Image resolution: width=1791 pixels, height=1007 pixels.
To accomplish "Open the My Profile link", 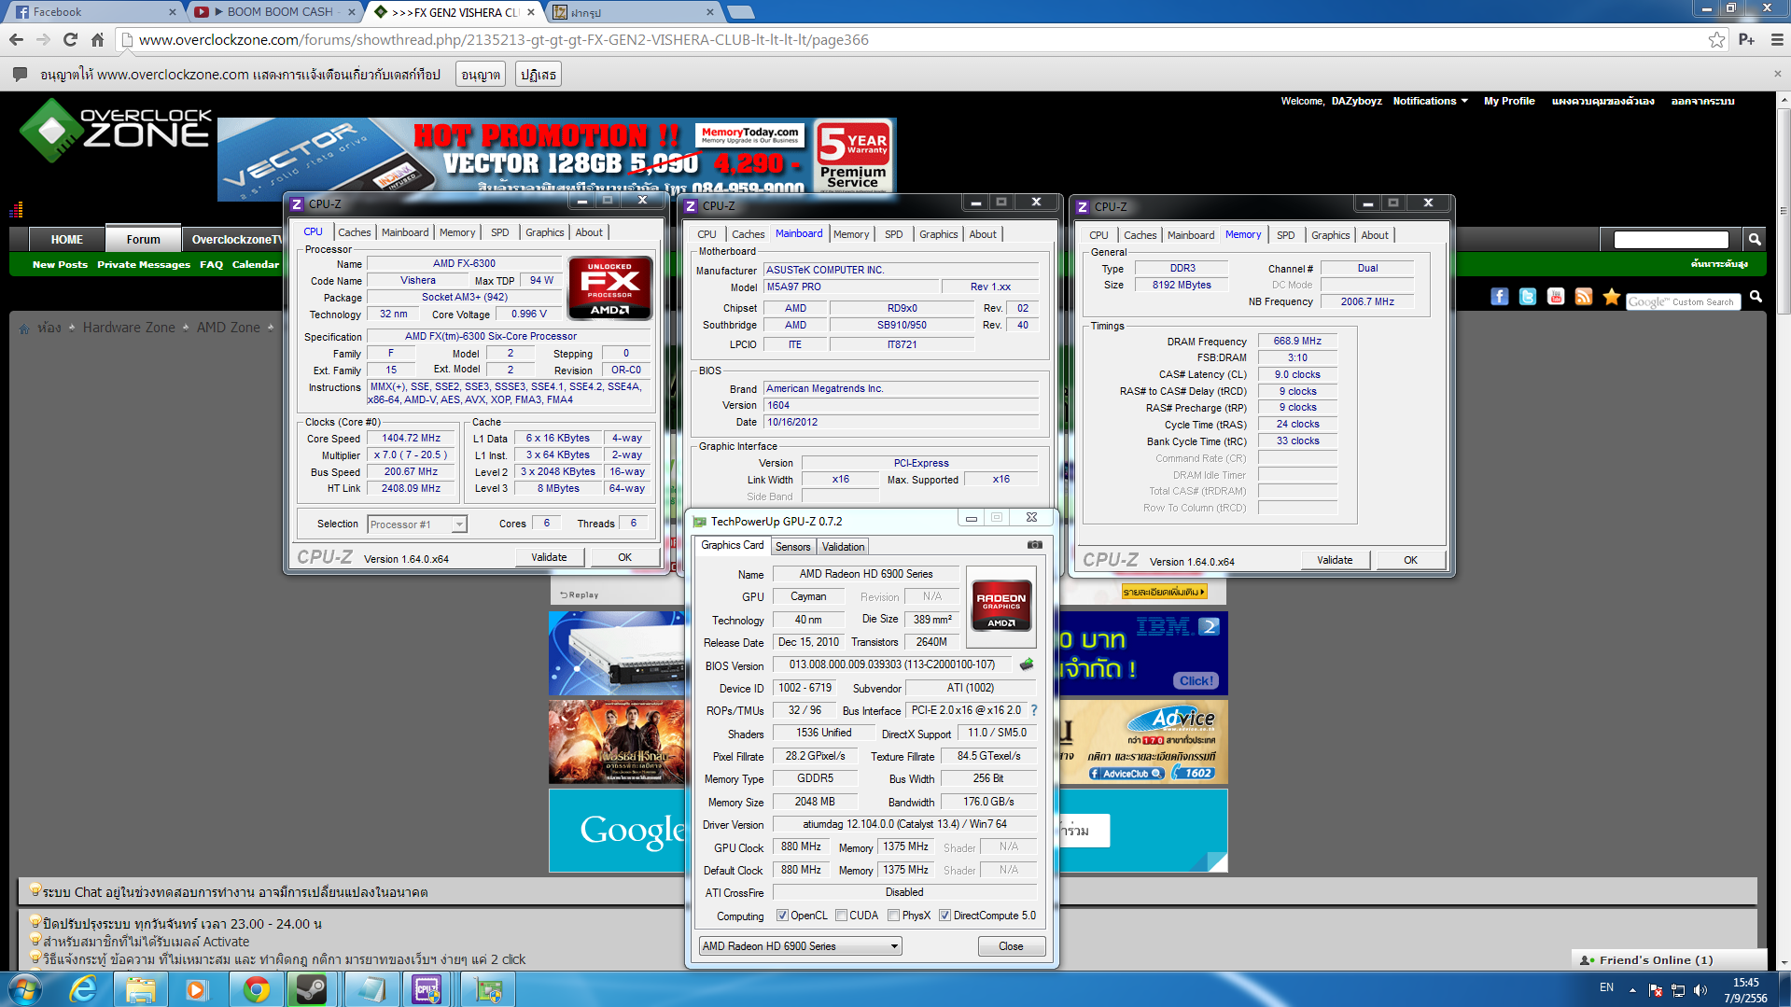I will (x=1509, y=101).
